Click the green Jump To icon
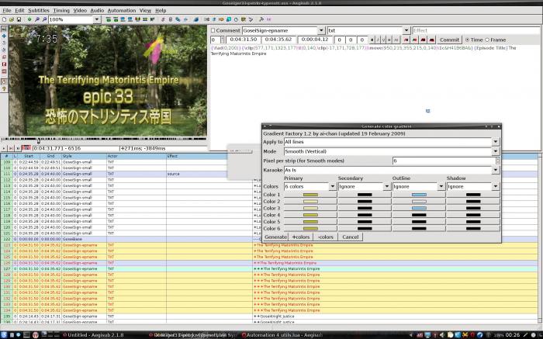 [29, 19]
